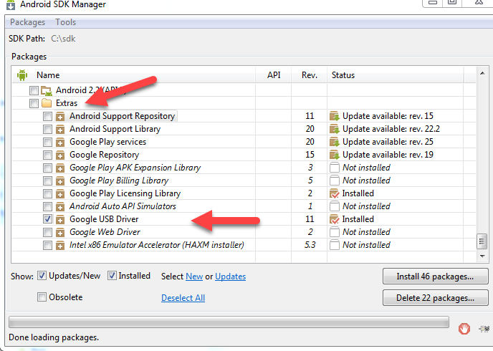
Task: Toggle the Installed show checkbox
Action: (x=112, y=276)
